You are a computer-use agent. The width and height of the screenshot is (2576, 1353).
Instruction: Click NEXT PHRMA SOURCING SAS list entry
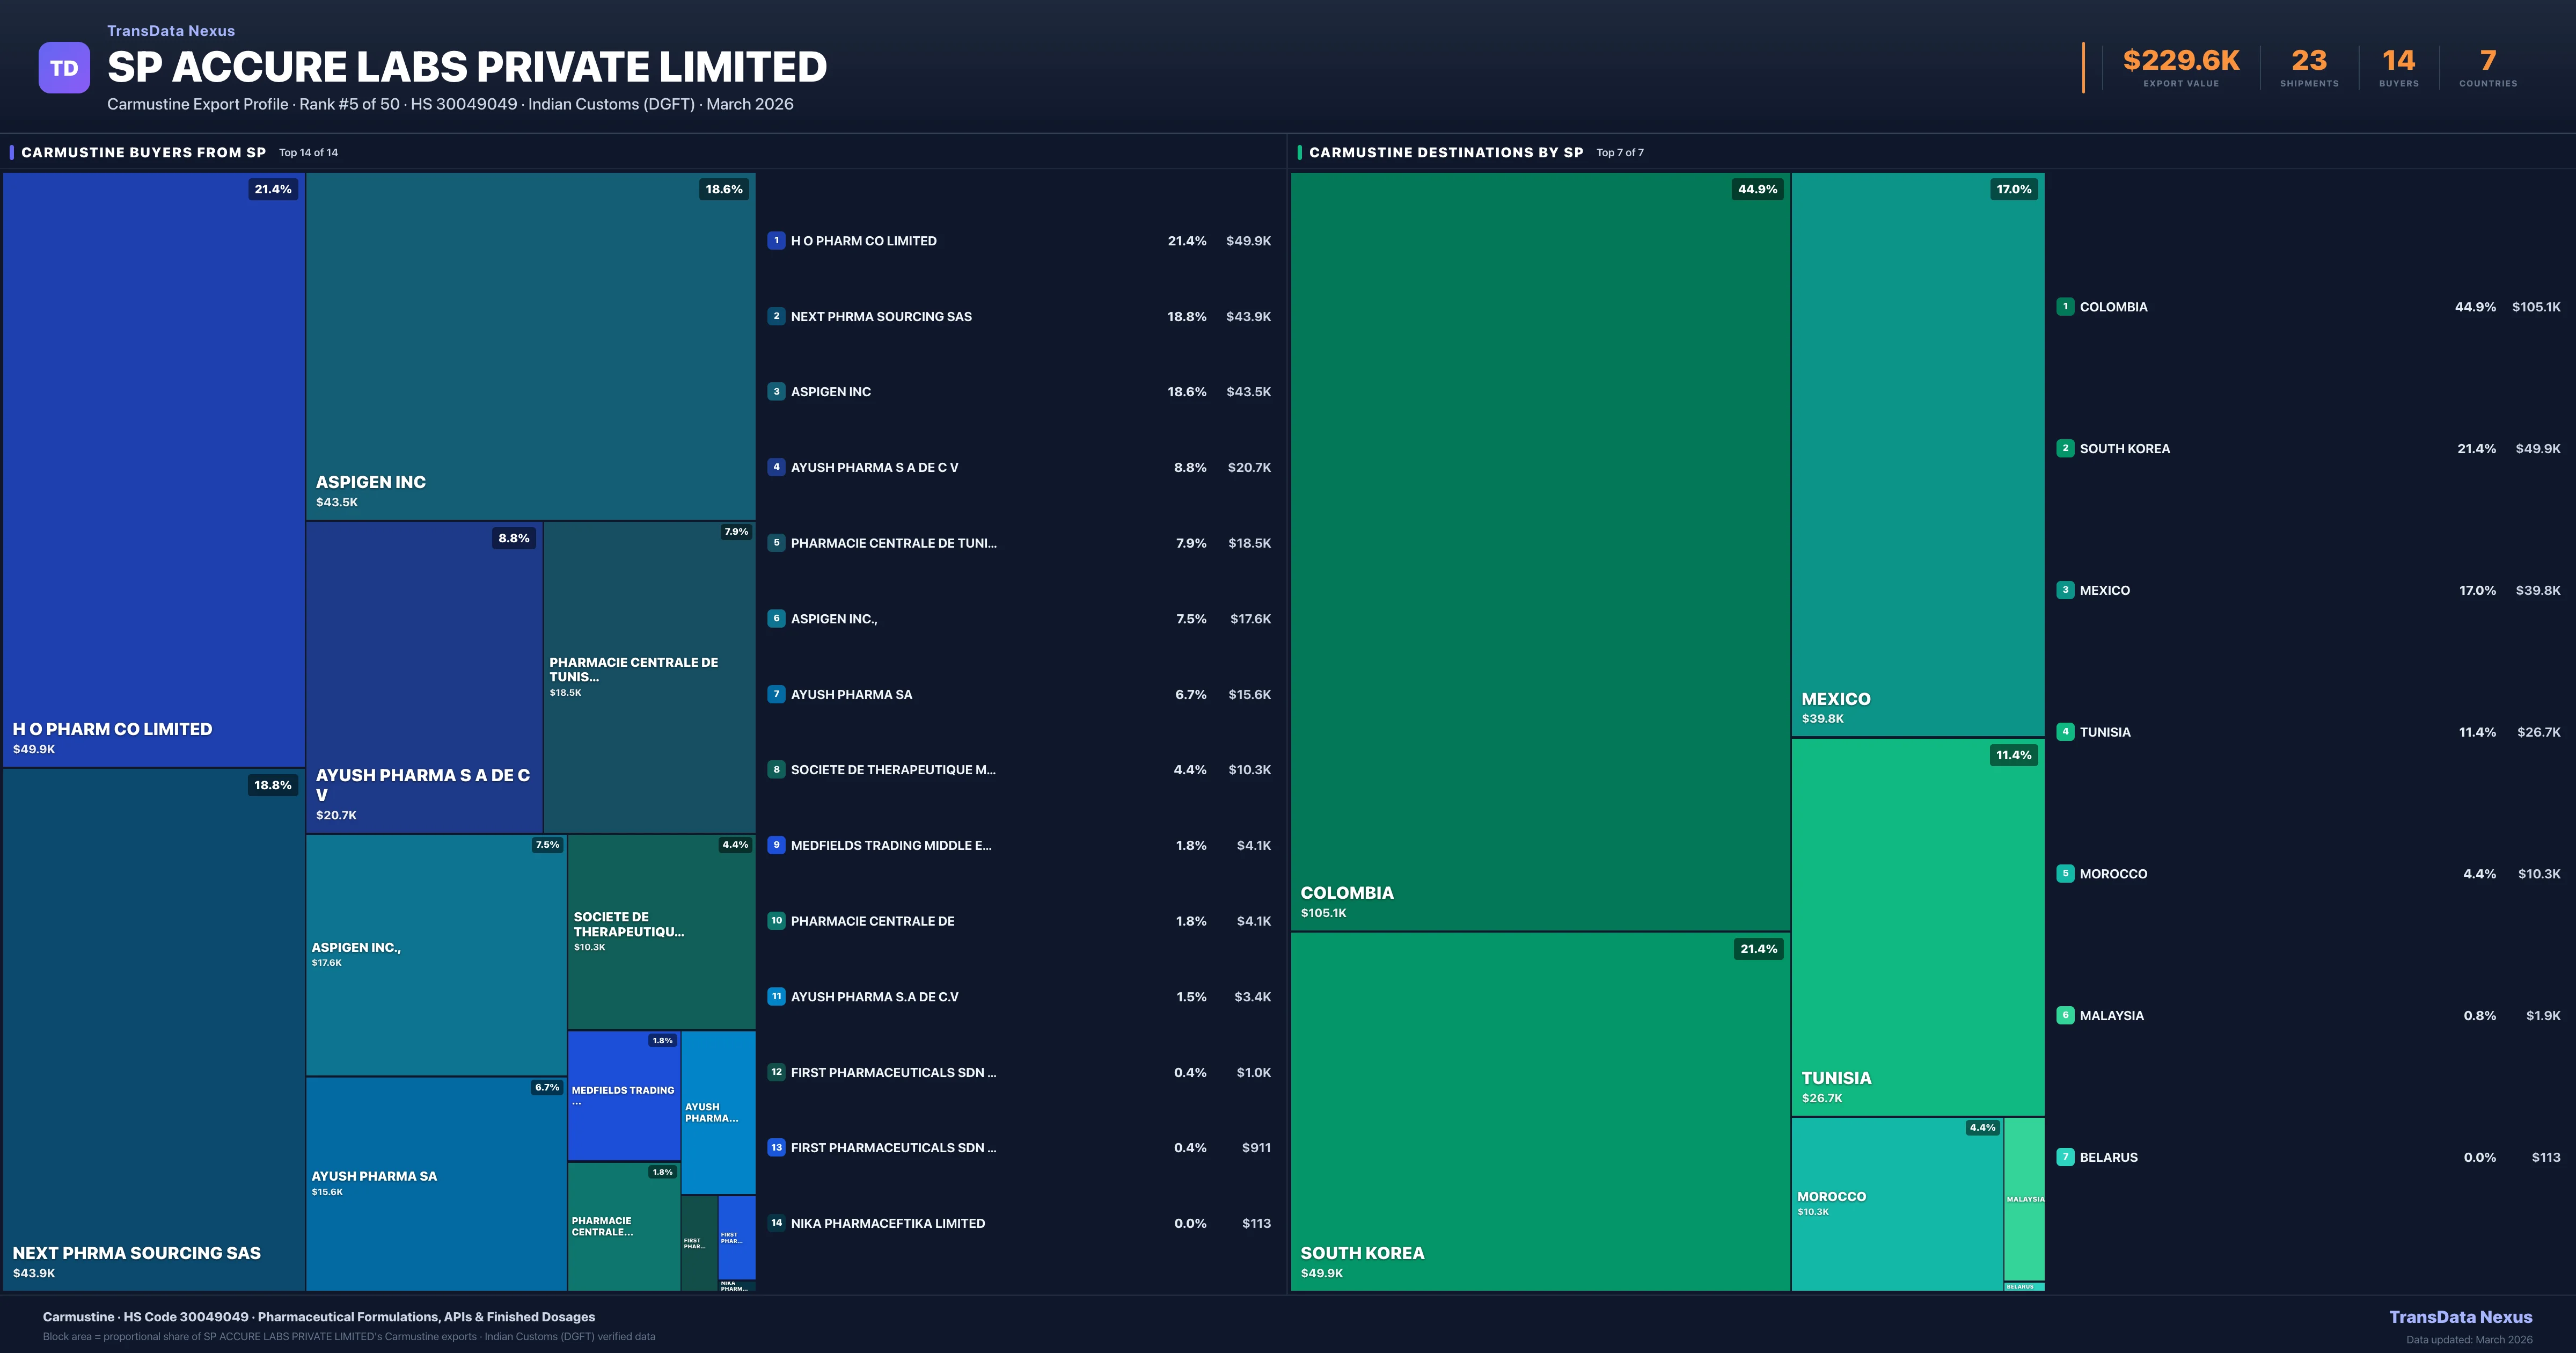point(881,316)
